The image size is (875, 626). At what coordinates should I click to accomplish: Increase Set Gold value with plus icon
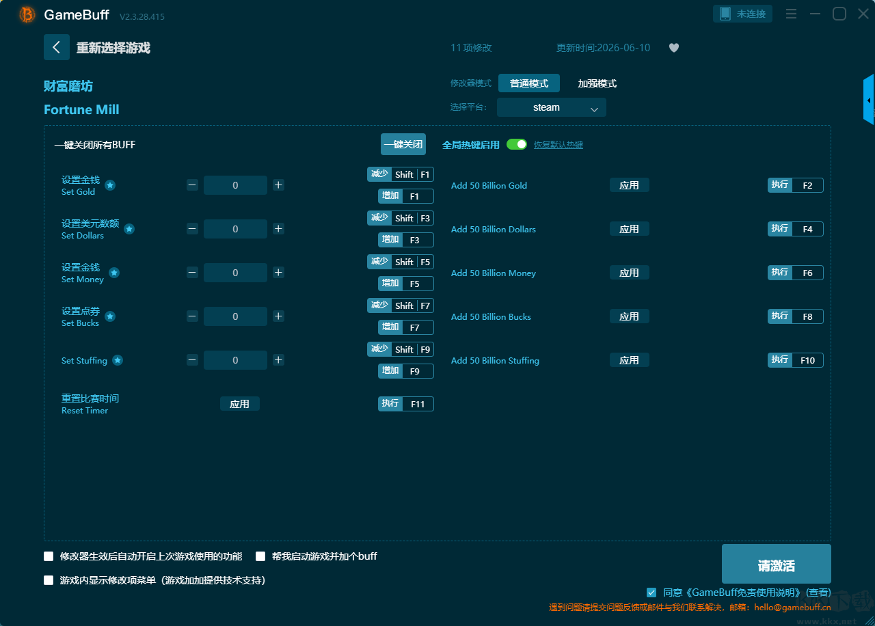tap(278, 185)
